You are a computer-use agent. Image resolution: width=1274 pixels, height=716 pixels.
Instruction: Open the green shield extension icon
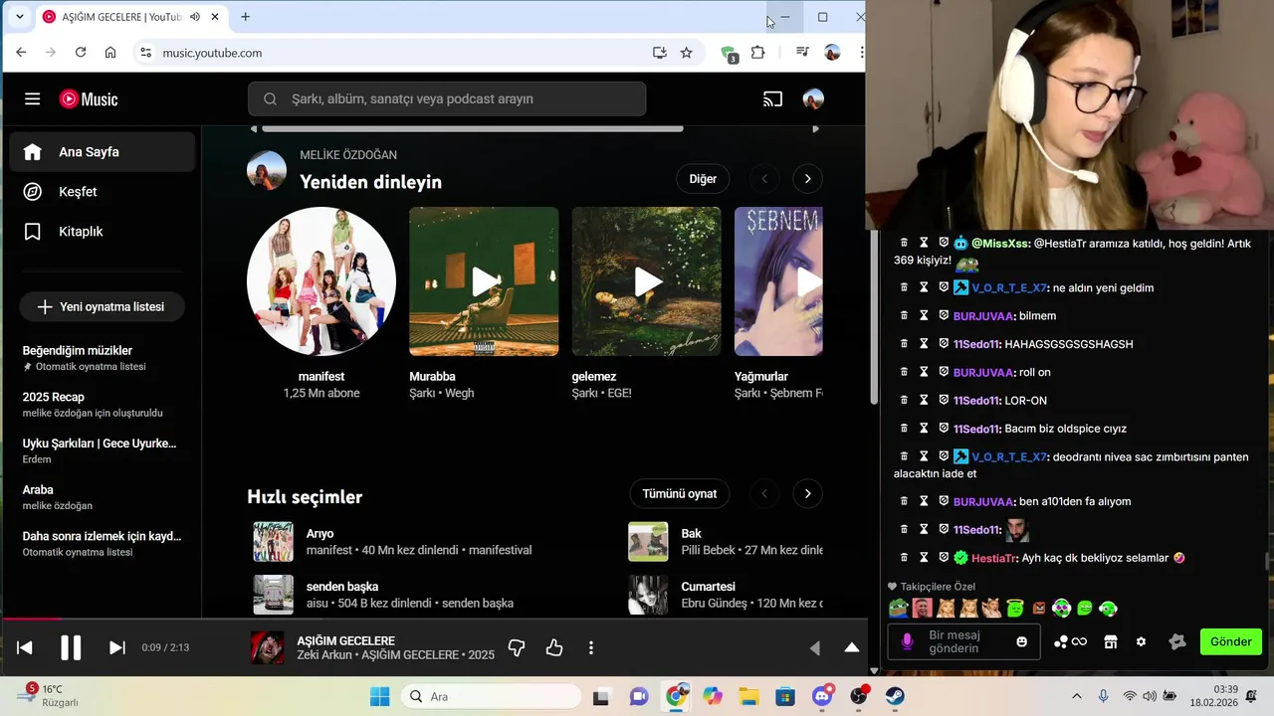[729, 54]
